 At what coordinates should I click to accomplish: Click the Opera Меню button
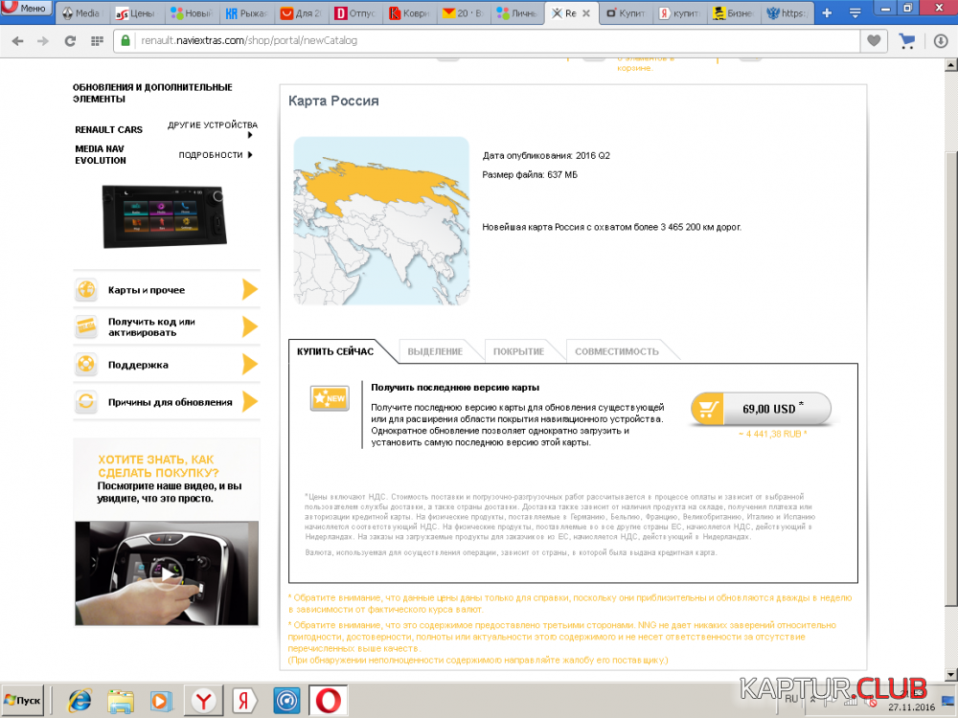(x=26, y=9)
